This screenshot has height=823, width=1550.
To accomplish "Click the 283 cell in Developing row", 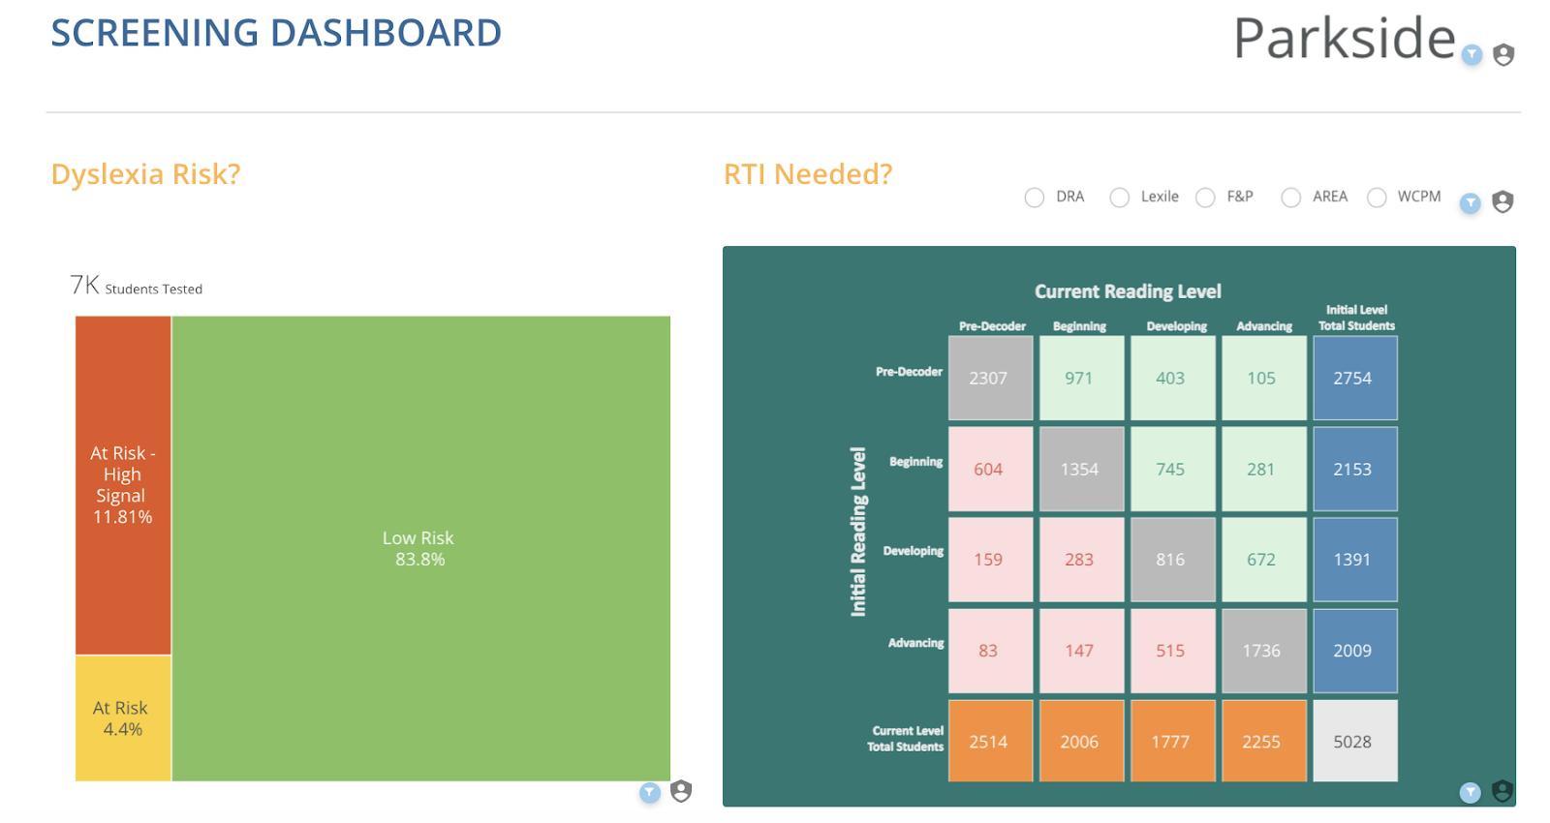I will coord(1081,560).
